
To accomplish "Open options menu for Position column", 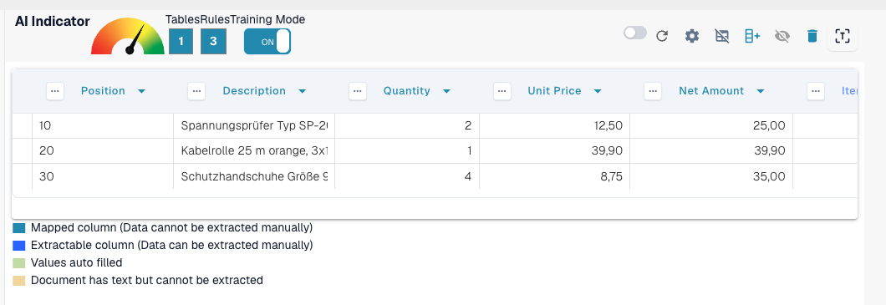I will pos(55,91).
